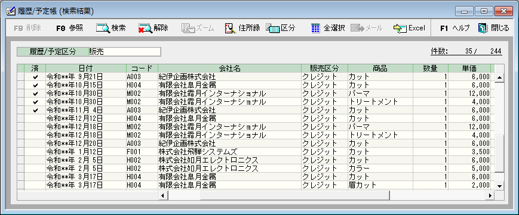Image resolution: width=519 pixels, height=215 pixels.
Task: Click the vertical scrollbar thumb
Action: point(499,154)
